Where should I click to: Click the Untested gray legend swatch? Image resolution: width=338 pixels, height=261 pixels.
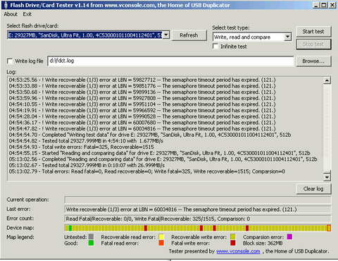[x=91, y=236]
